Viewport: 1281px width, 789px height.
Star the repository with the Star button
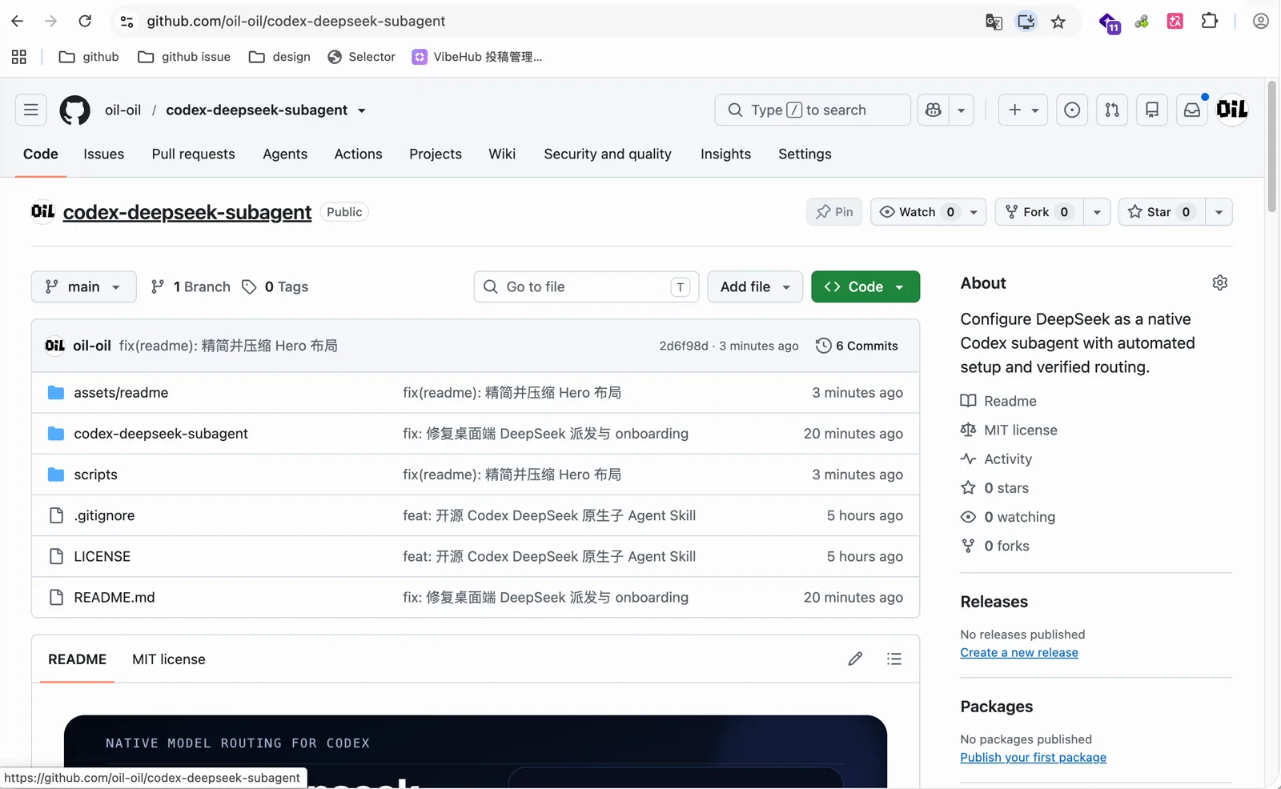pos(1162,212)
